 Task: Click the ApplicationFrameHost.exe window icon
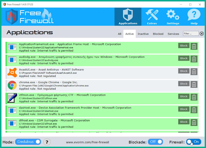point(12,47)
